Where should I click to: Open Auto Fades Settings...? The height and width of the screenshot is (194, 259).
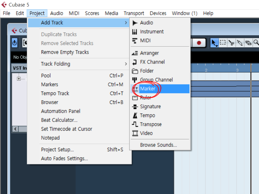[64, 158]
